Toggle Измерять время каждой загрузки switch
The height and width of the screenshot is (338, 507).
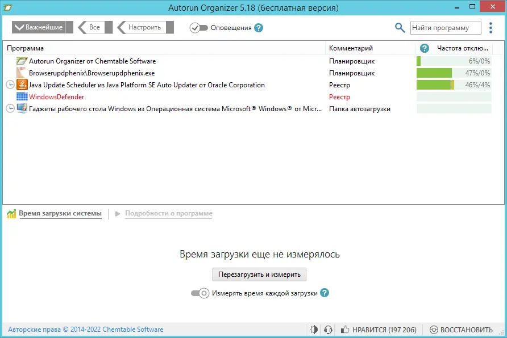tap(200, 293)
